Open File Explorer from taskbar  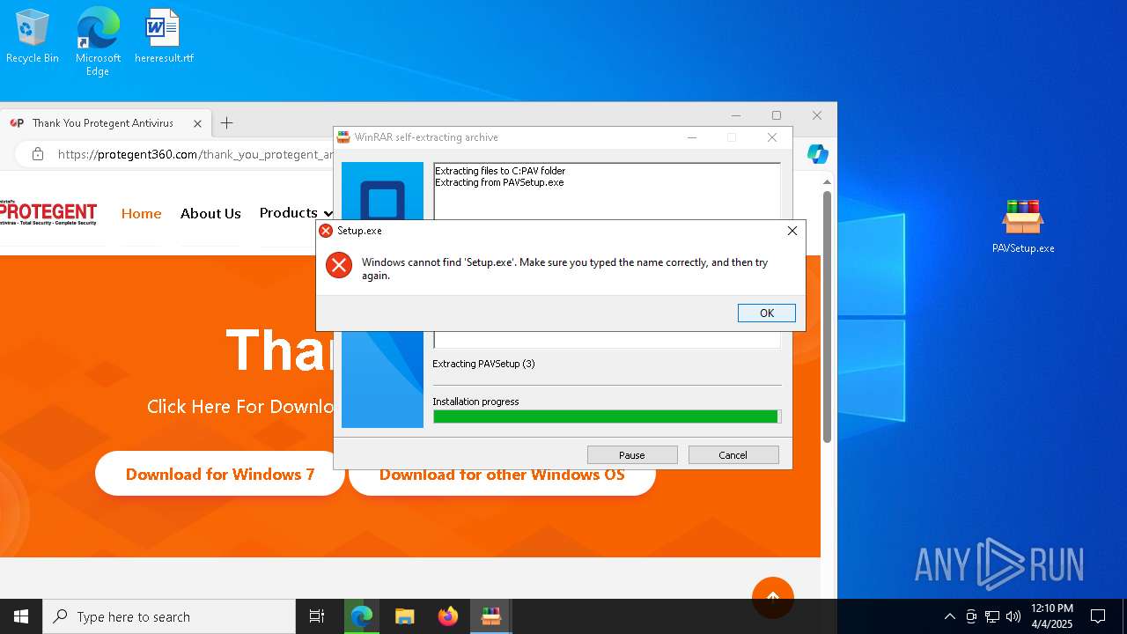click(x=404, y=616)
